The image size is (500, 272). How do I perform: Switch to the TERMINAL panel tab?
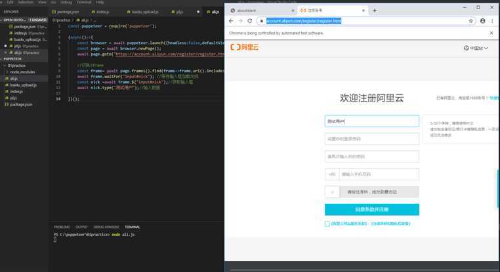point(133,227)
